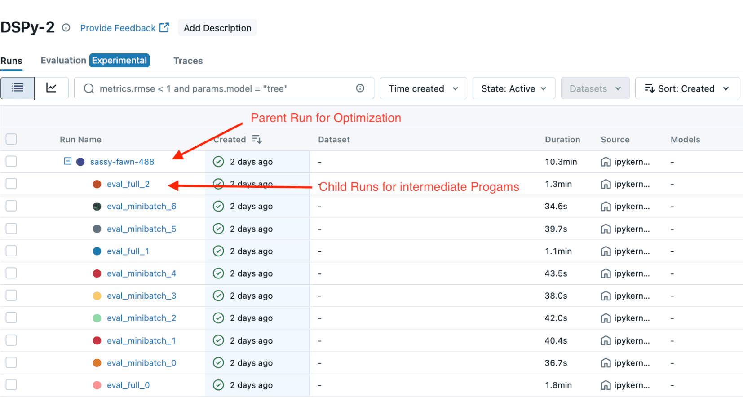Click the sort icon on Created column
Image resolution: width=743 pixels, height=397 pixels.
pos(257,139)
